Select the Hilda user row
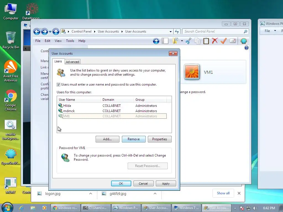Image resolution: width=283 pixels, height=212 pixels. tap(112, 106)
